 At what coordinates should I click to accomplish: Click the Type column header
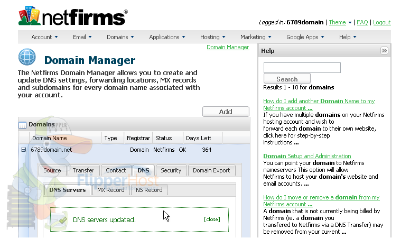point(110,138)
